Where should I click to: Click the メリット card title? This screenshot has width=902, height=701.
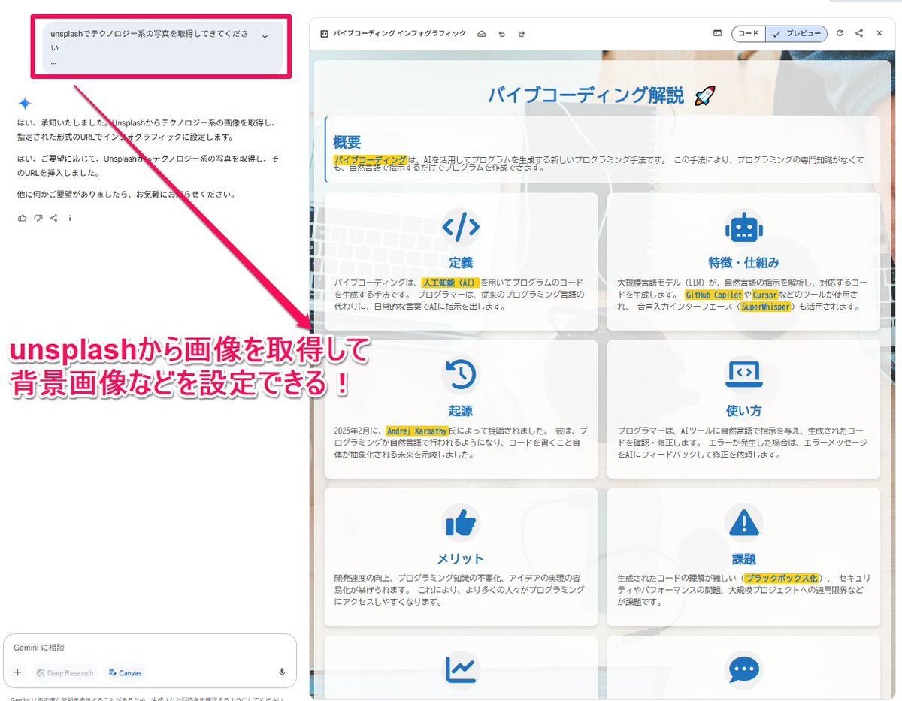coord(461,559)
